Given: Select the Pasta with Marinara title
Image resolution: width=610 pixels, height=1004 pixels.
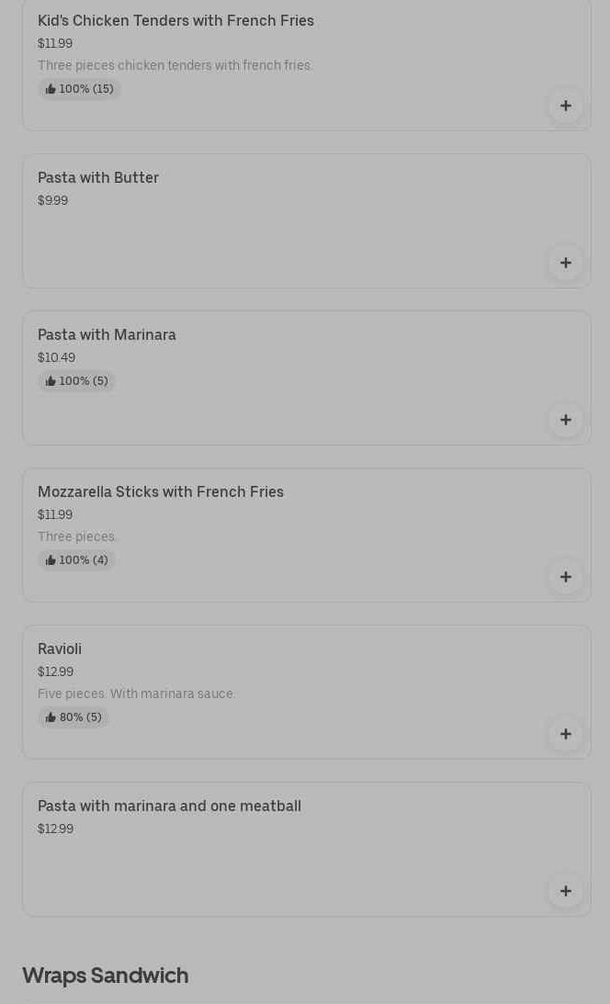Looking at the screenshot, I should point(107,334).
